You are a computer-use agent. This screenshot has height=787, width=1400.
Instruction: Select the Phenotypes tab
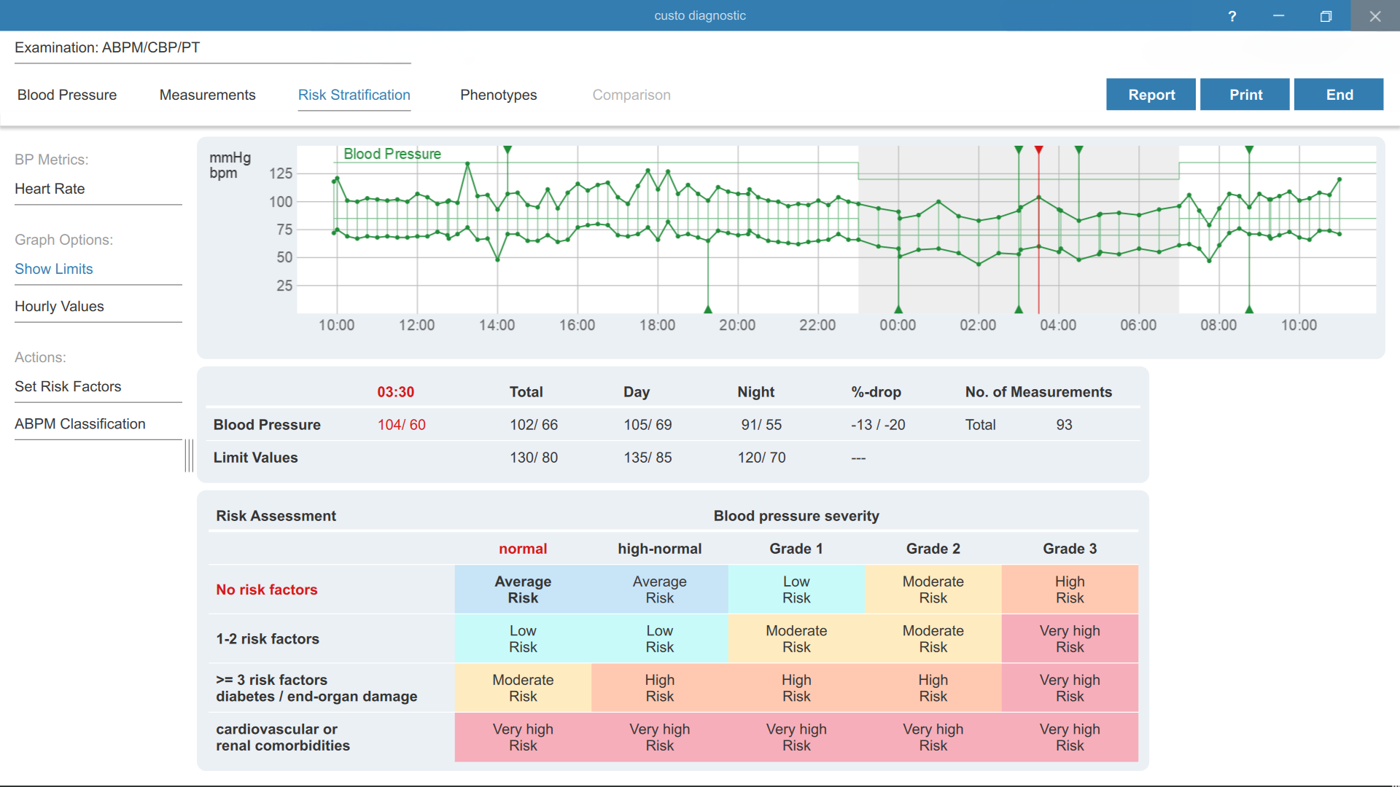pyautogui.click(x=499, y=95)
